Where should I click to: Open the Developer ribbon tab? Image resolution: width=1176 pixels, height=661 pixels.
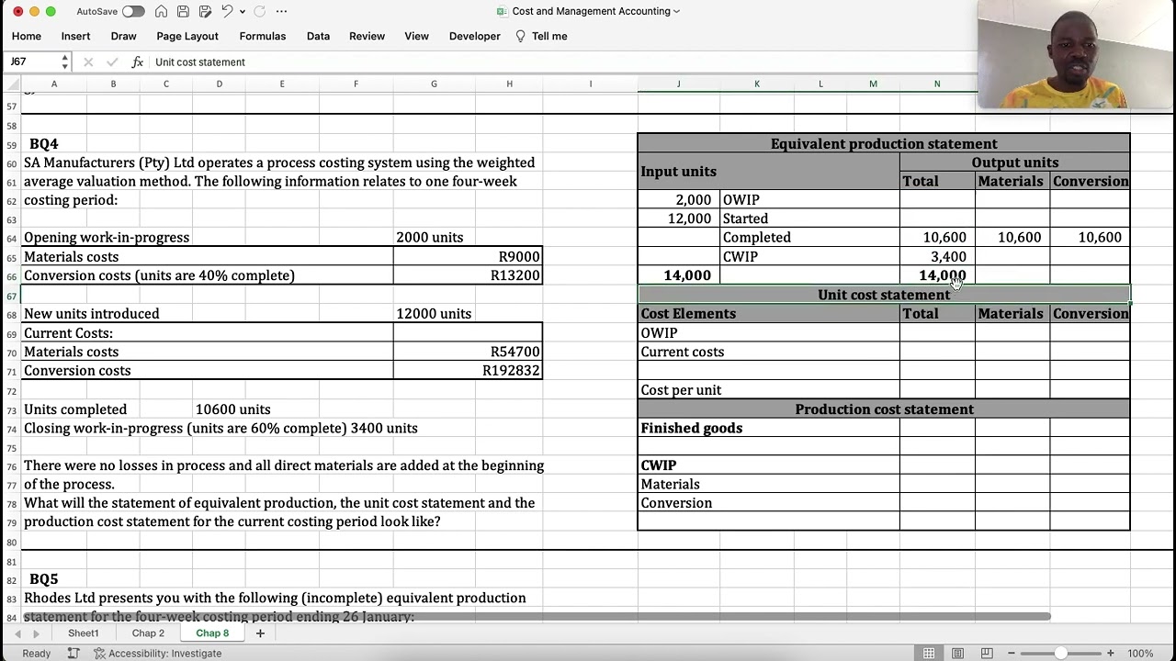(x=475, y=36)
